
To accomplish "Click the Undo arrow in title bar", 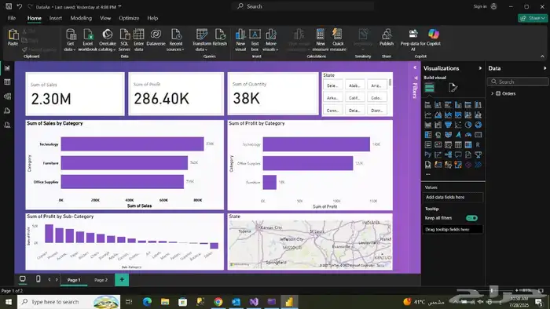I will [20, 6].
